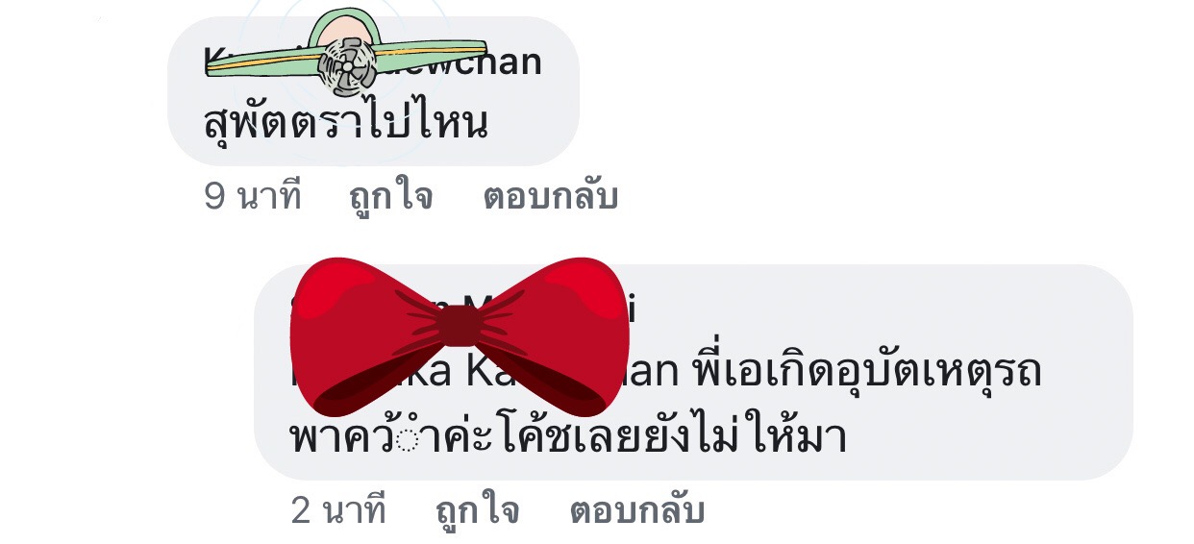Select the reply bubble mentioning อุบัติเหตุรถ
This screenshot has height=544, width=1194.
[x=693, y=372]
